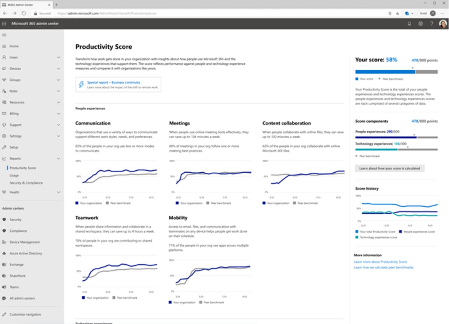Open notifications bell in header
The width and height of the screenshot is (449, 324).
click(409, 24)
